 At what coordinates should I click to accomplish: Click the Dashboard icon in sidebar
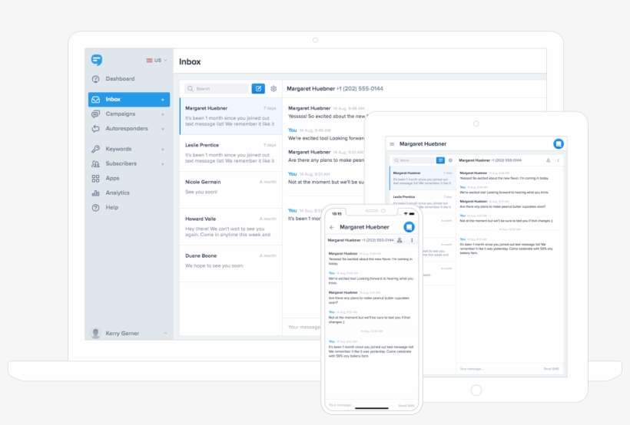click(95, 79)
